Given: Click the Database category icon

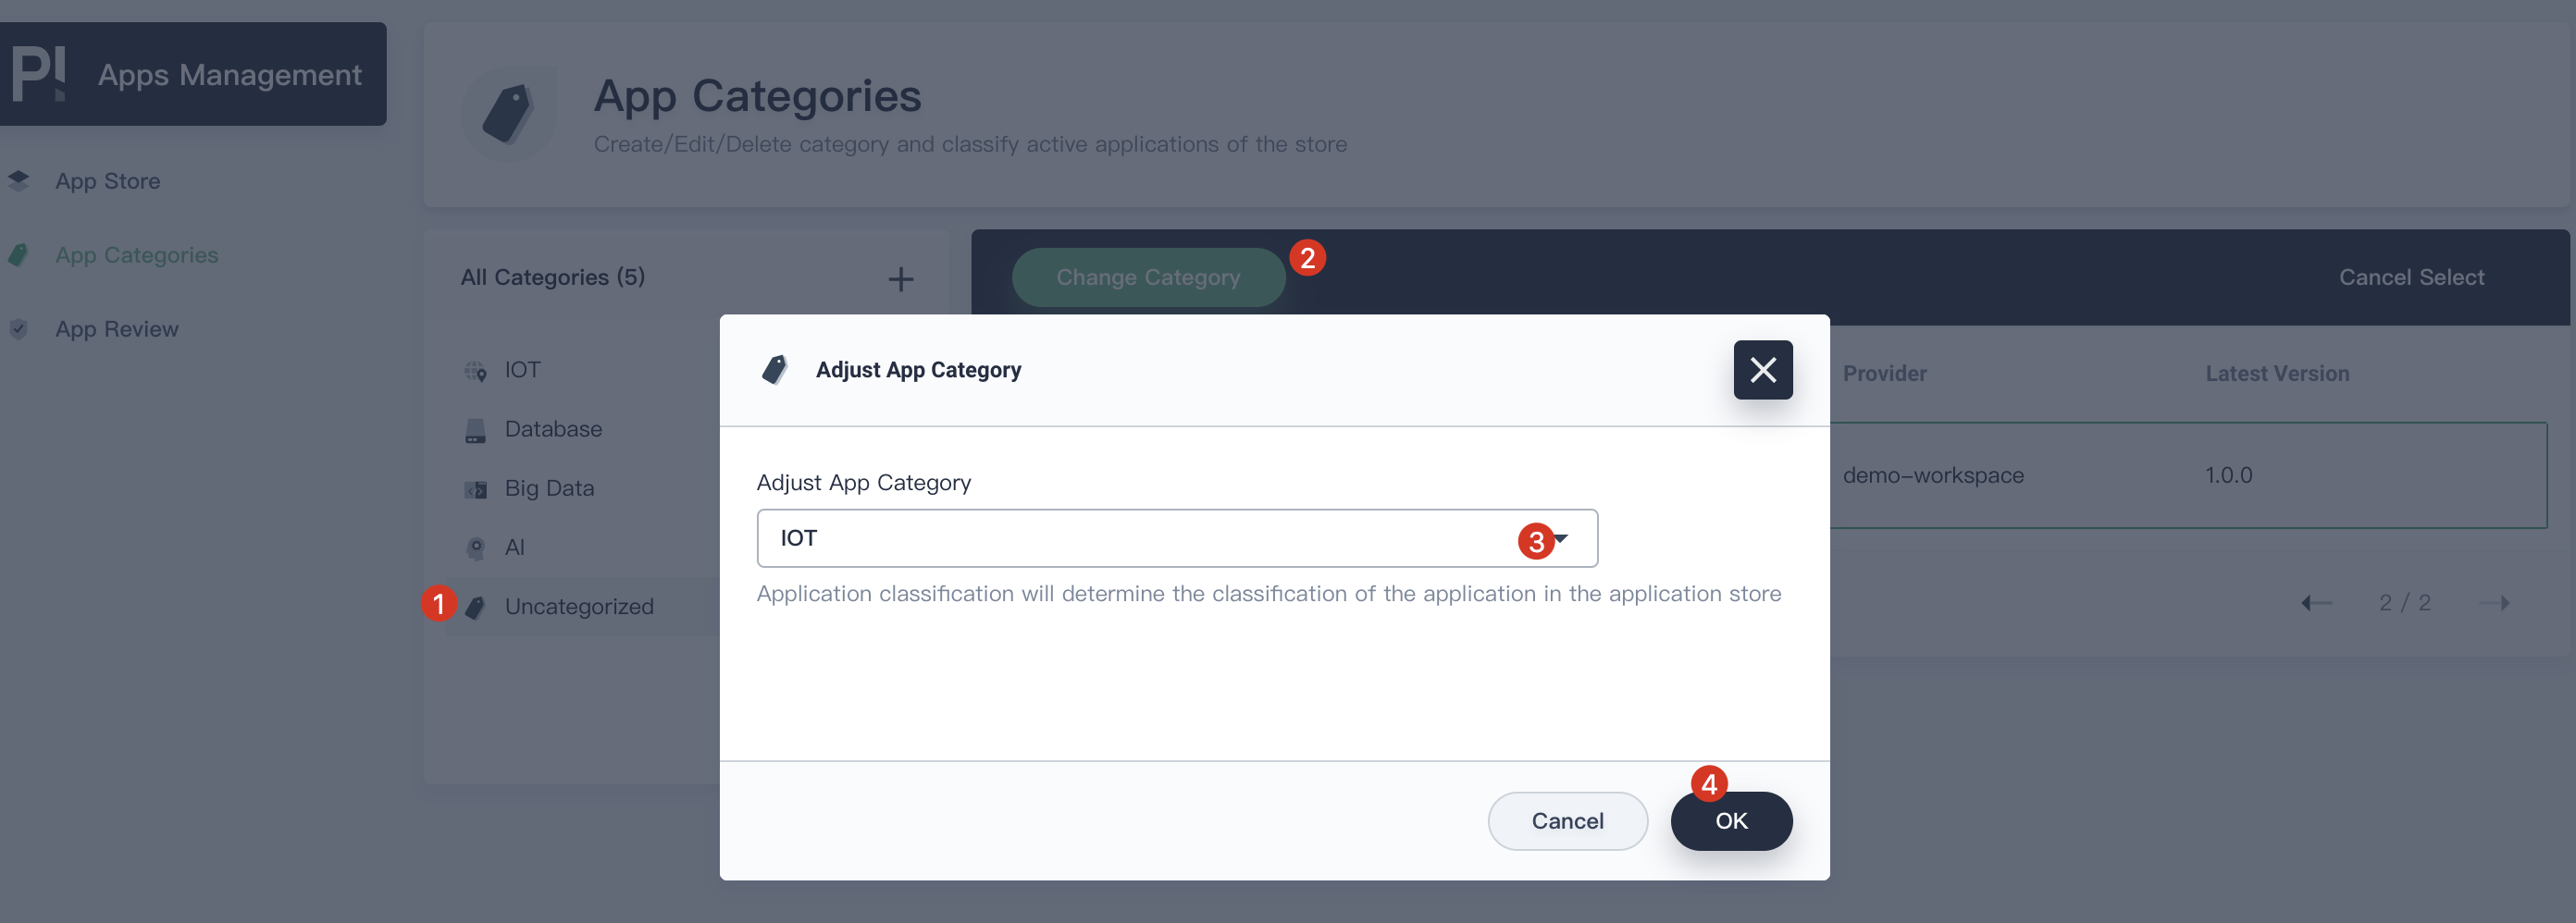Looking at the screenshot, I should point(475,430).
